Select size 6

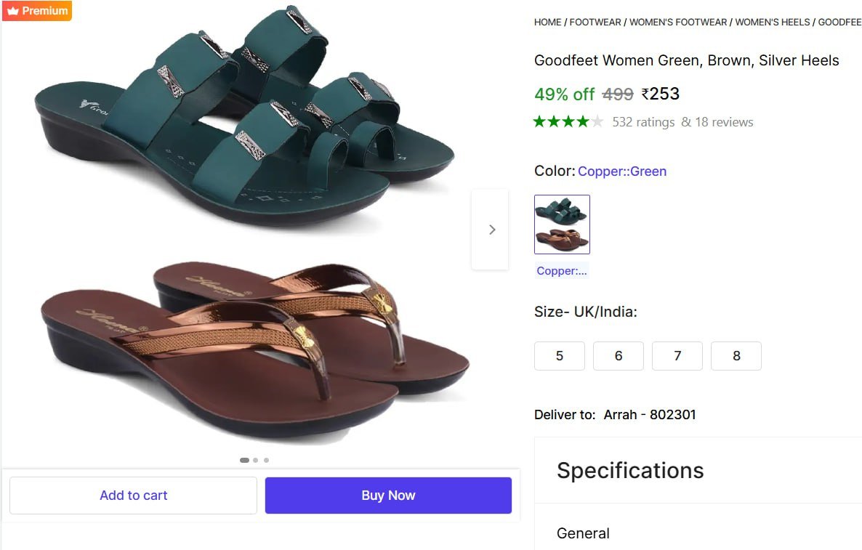coord(619,356)
